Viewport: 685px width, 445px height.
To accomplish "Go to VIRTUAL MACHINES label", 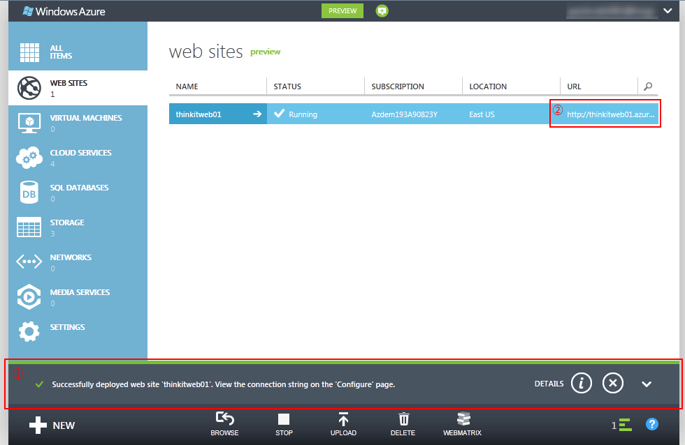I will point(86,118).
